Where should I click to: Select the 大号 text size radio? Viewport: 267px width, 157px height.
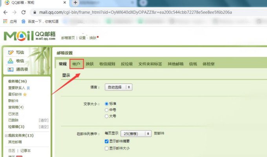point(106,116)
